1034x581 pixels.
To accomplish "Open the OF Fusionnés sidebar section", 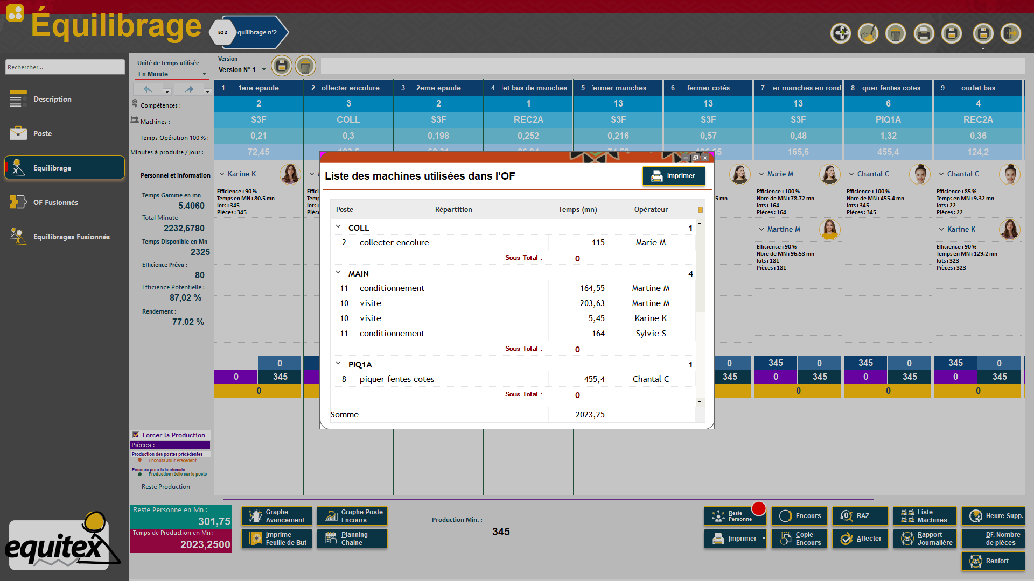I will point(55,202).
